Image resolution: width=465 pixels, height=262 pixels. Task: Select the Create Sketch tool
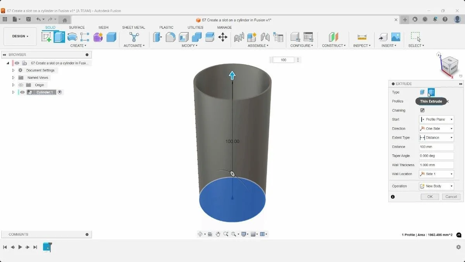tap(46, 37)
